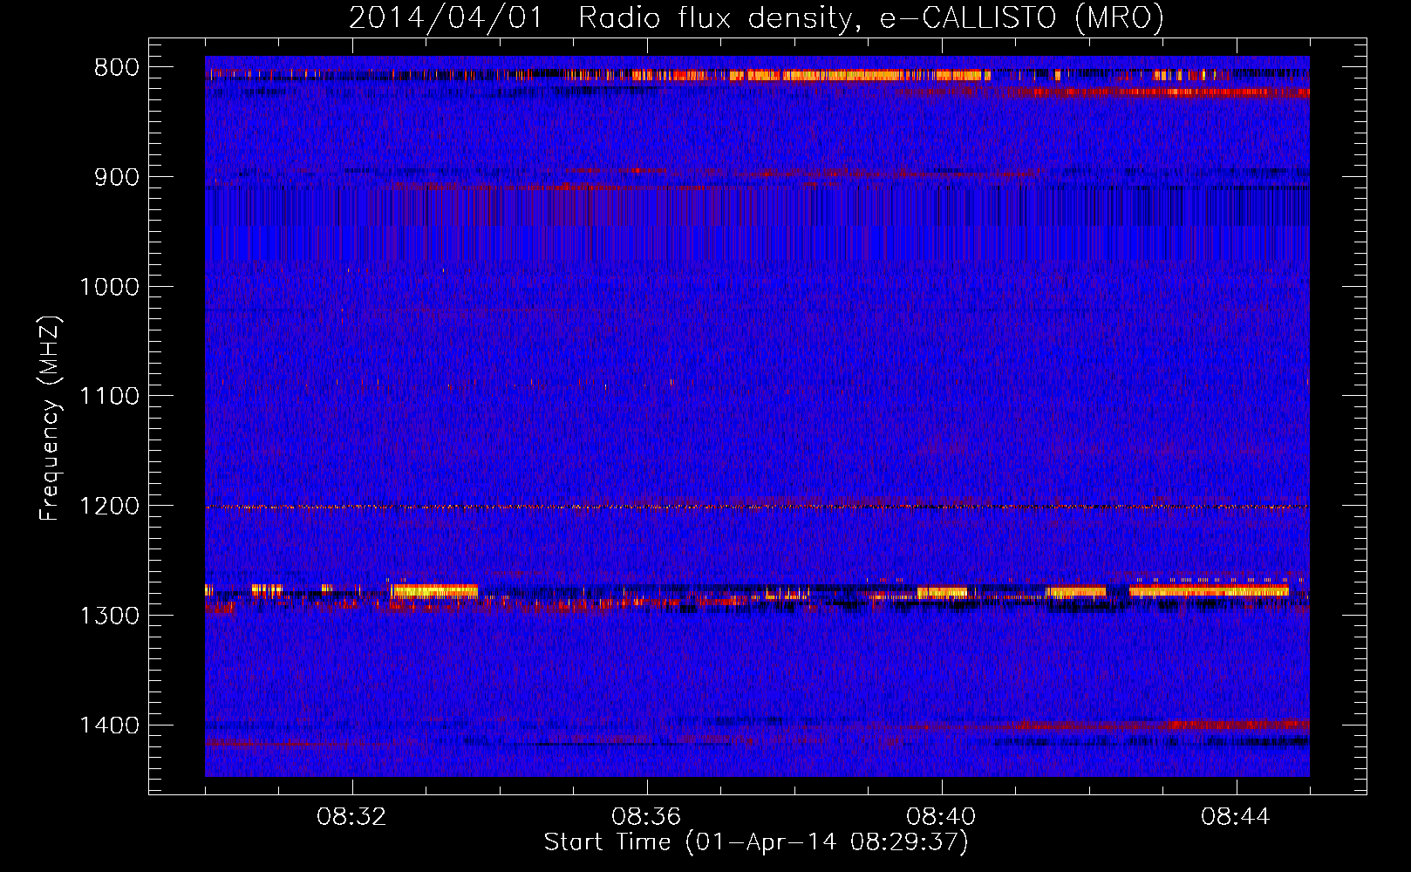Click the 08:32 time tick label

pos(351,817)
